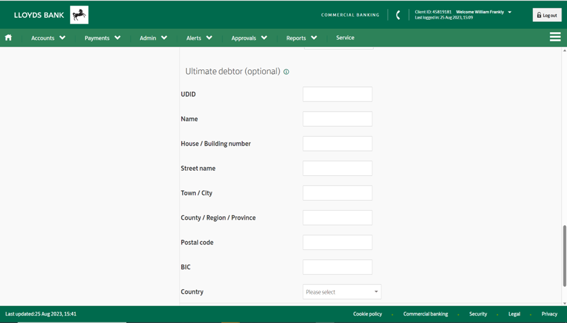
Task: Expand the Accounts menu
Action: click(x=48, y=38)
